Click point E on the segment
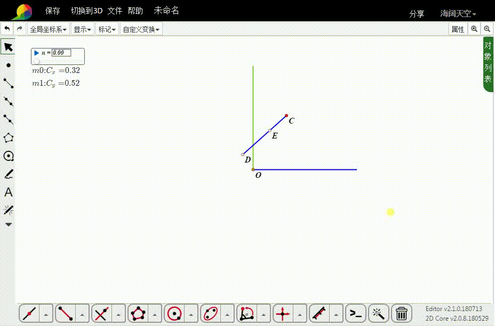The image size is (495, 326). pyautogui.click(x=269, y=130)
